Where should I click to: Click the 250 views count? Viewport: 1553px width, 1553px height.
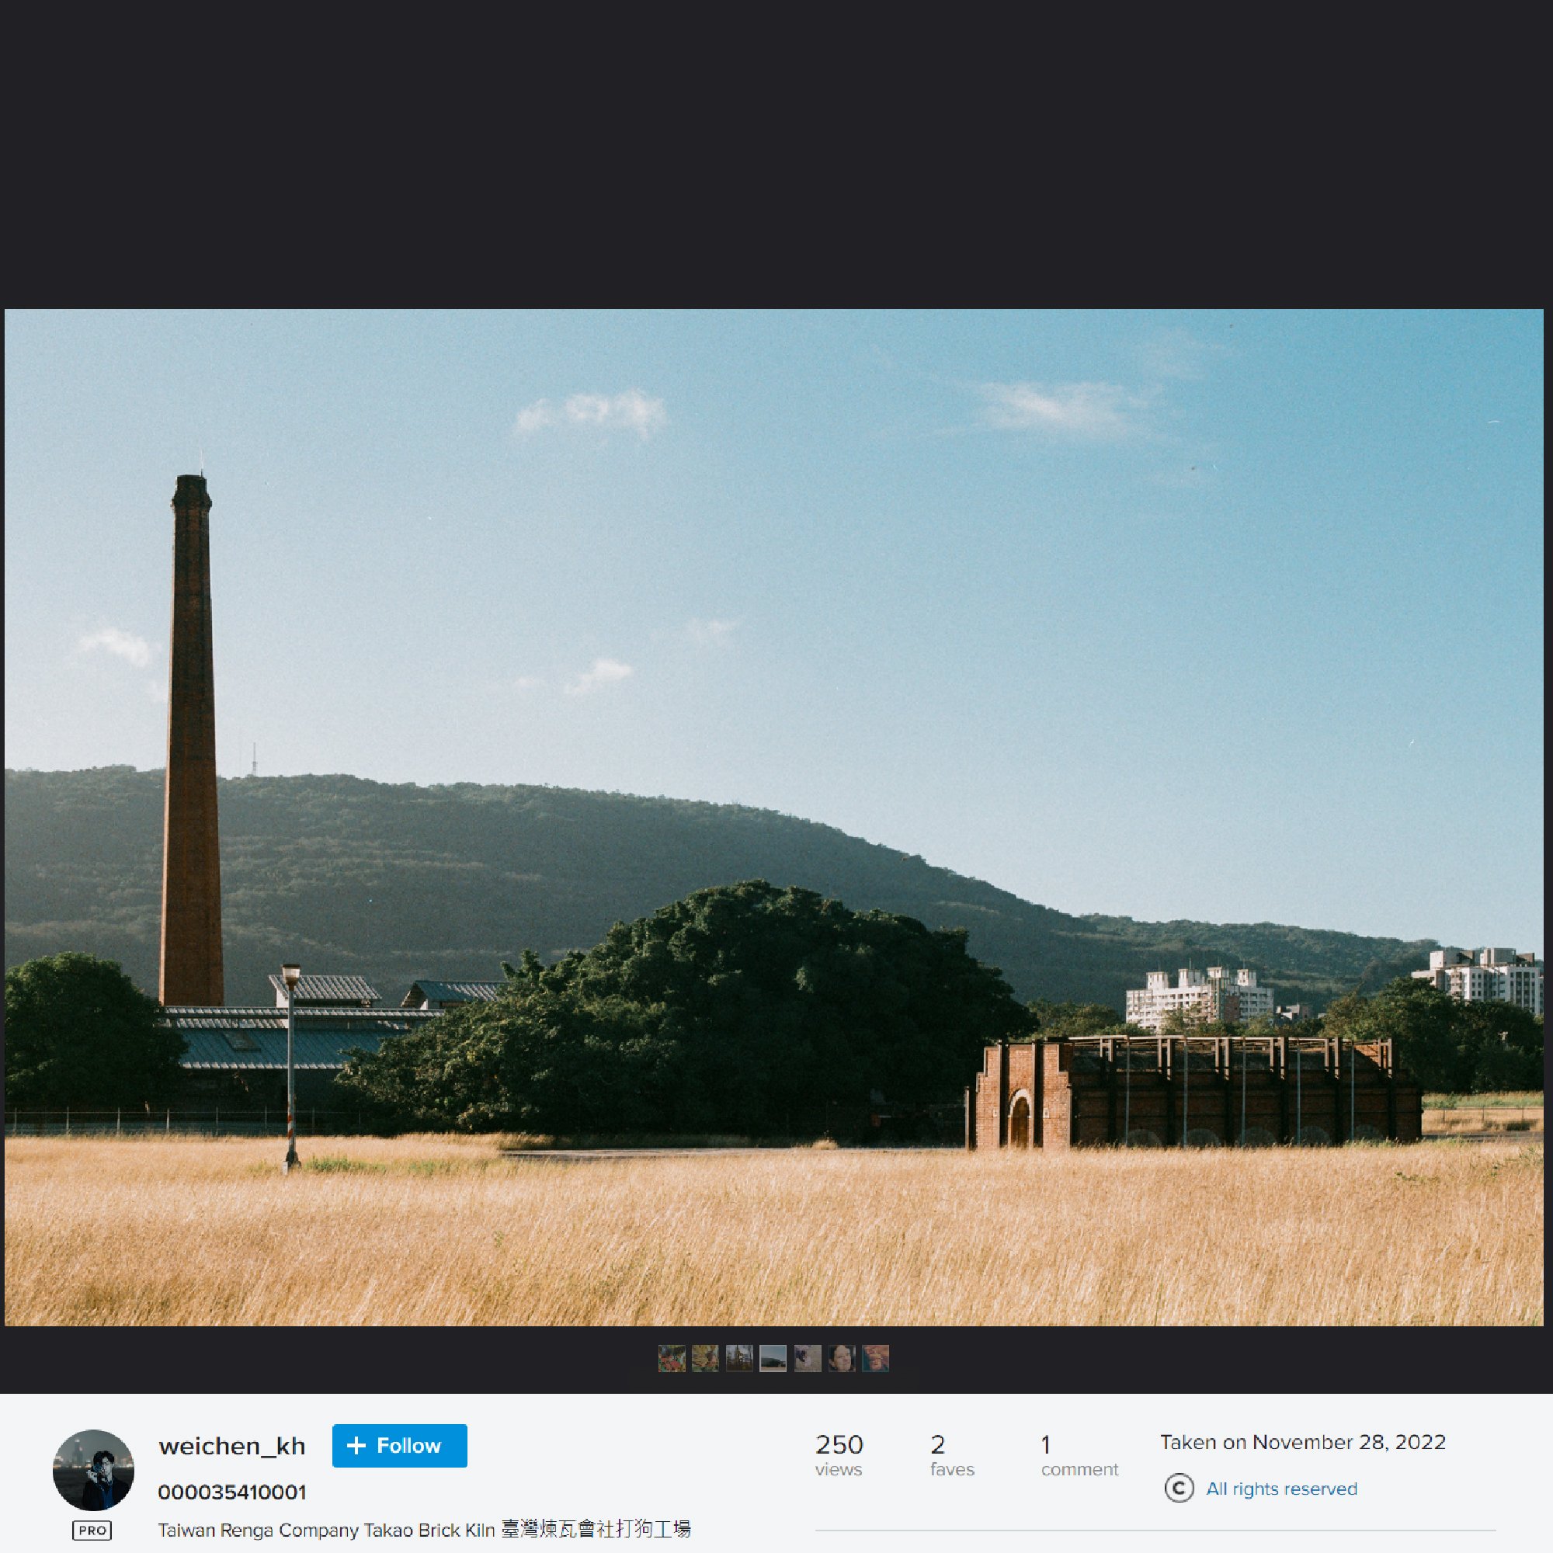(x=839, y=1456)
